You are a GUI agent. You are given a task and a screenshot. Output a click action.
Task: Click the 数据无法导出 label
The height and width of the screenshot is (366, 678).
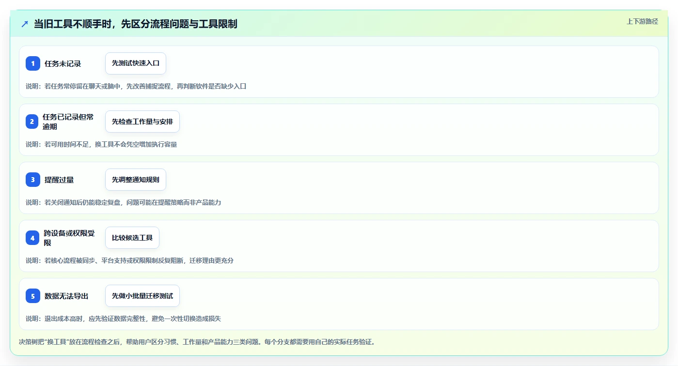[x=66, y=296]
